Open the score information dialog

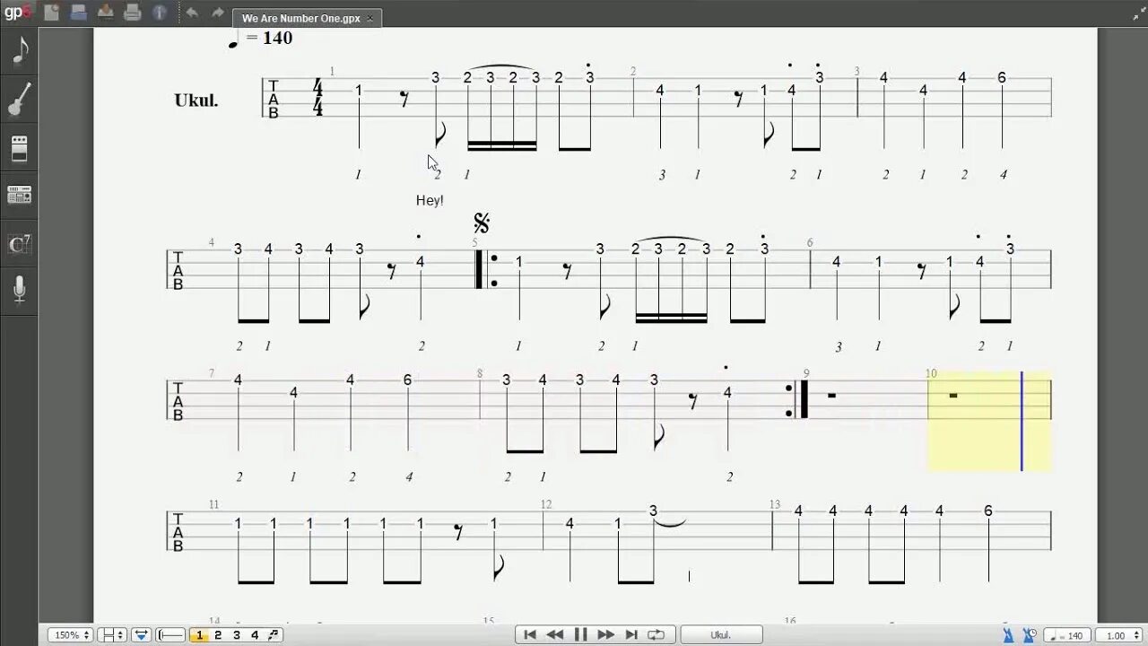[160, 13]
